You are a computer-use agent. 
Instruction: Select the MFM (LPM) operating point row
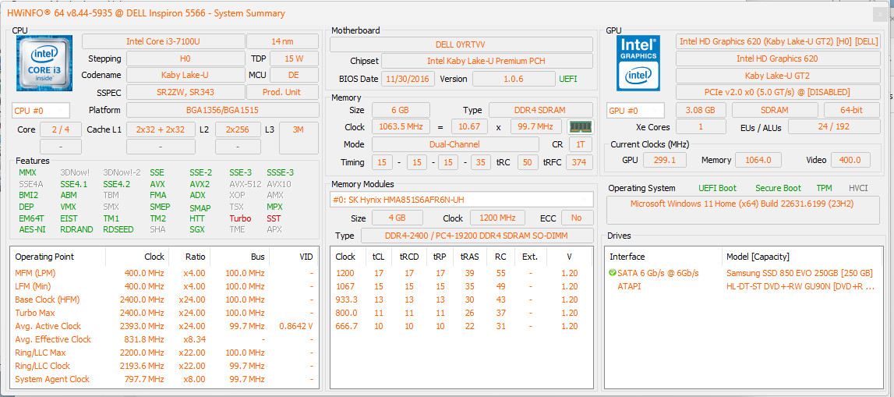tap(164, 273)
